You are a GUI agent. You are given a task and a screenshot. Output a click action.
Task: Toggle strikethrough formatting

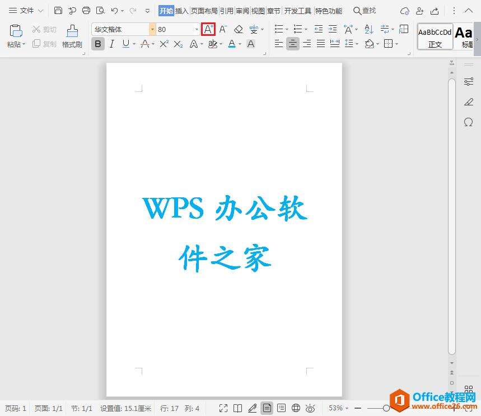click(145, 44)
